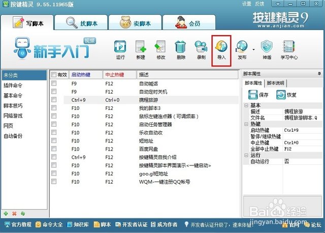325x233 pixels.
Task: Check the WQM-一键注册QQ帐号 checkbox
Action: click(54, 181)
